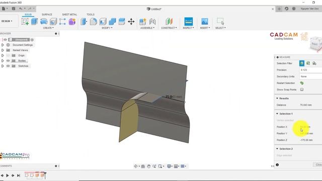
Task: Click the Undo arrow
Action: click(21, 9)
